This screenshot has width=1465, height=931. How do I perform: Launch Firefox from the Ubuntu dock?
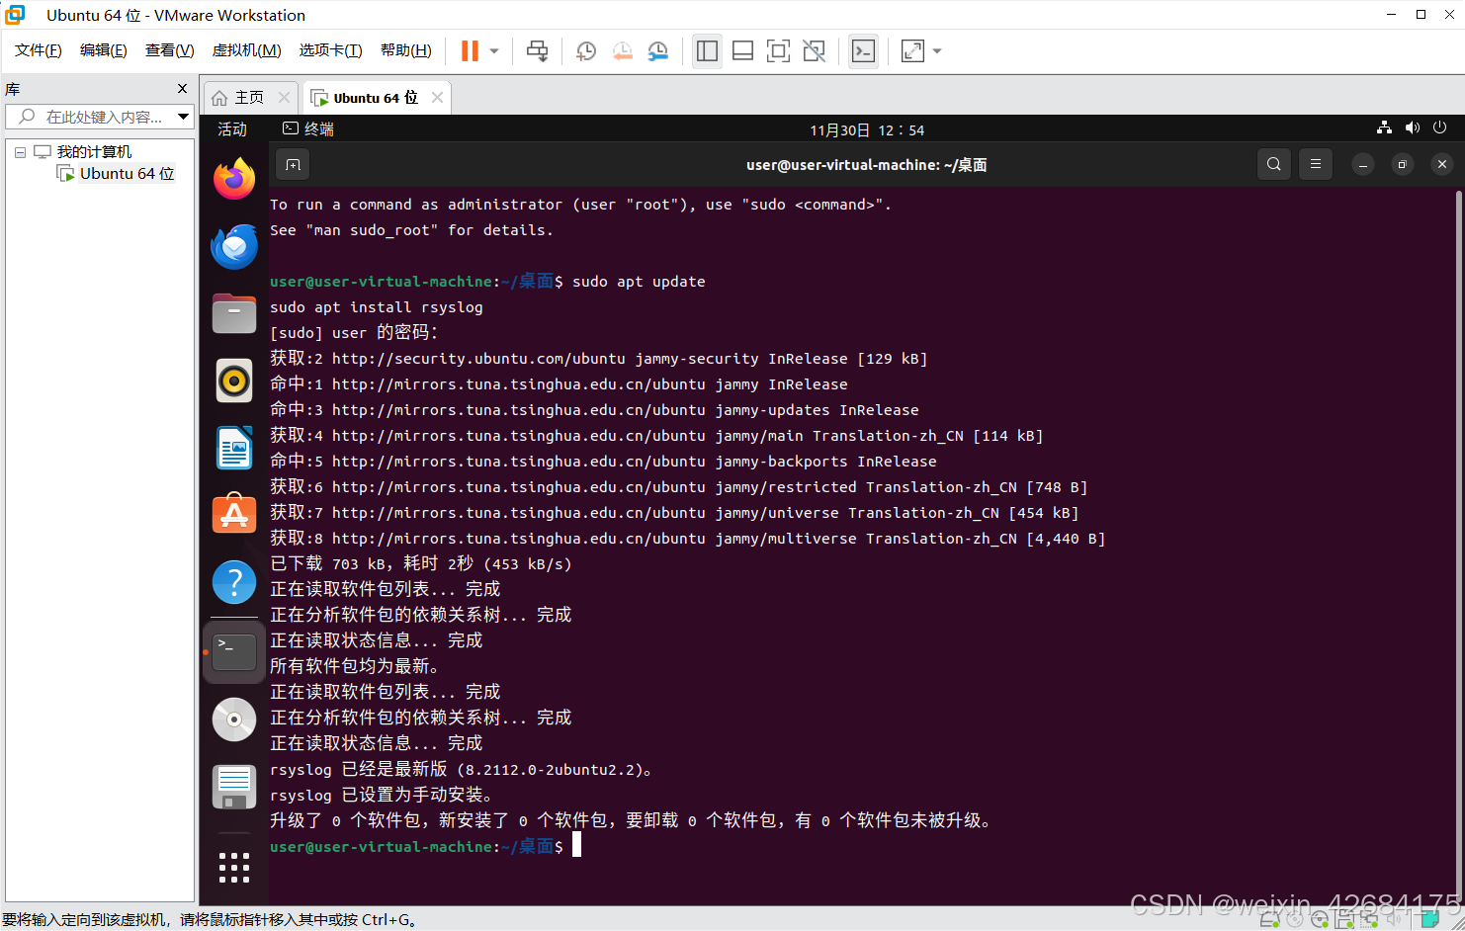click(x=233, y=179)
